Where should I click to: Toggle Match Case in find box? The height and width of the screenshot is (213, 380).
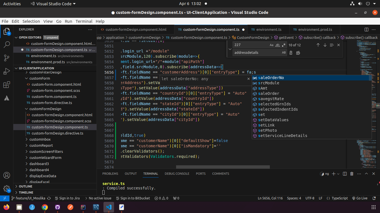pyautogui.click(x=272, y=45)
